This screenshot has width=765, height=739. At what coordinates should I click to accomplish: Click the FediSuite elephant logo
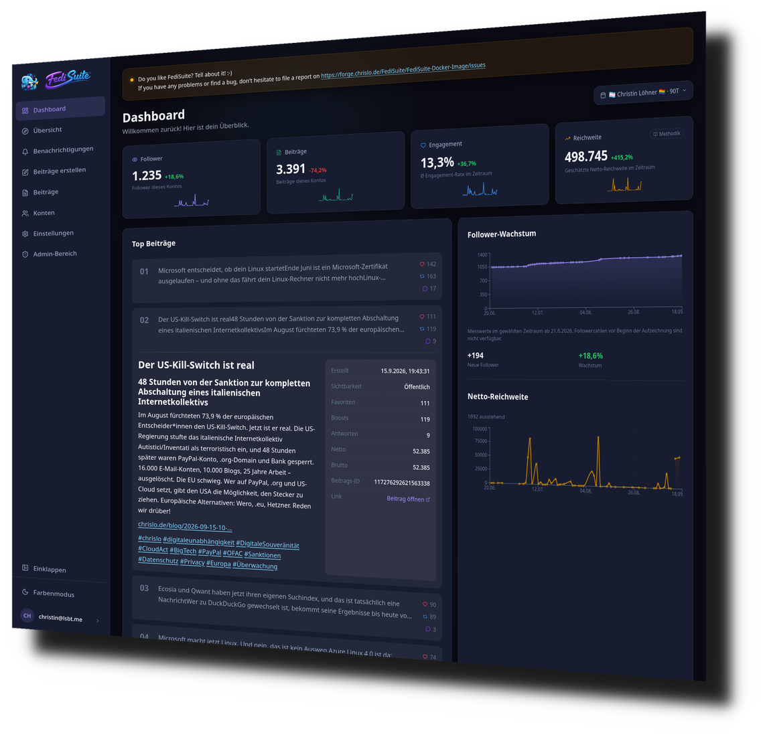coord(29,82)
